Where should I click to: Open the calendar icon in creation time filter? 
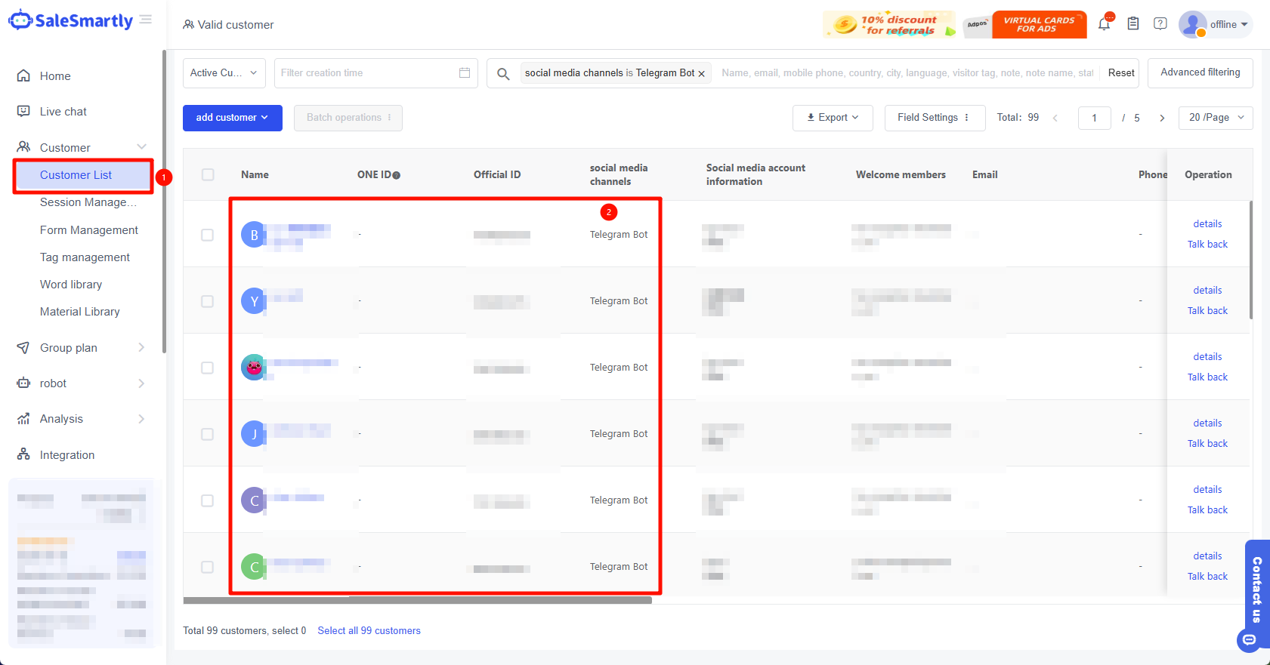tap(465, 73)
